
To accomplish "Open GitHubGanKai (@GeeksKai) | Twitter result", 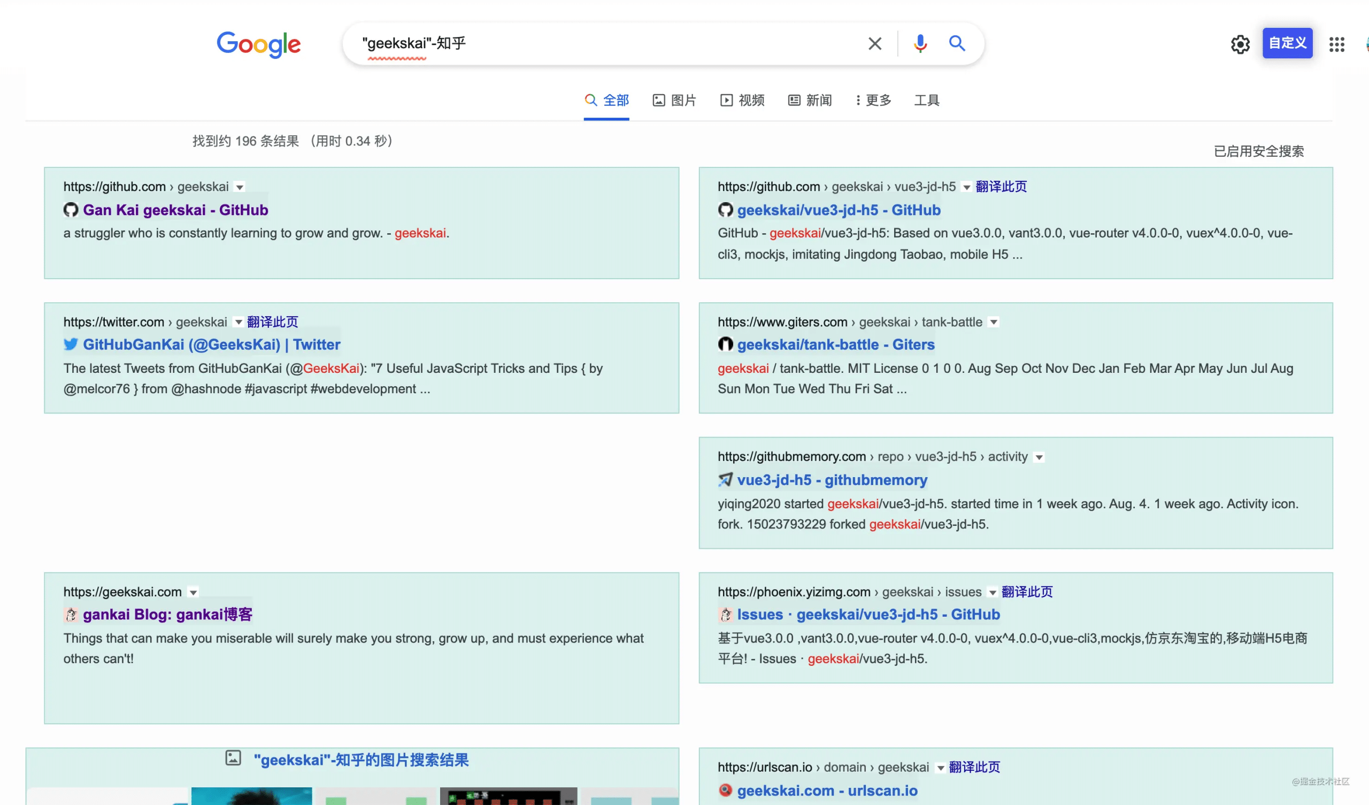I will click(x=212, y=344).
